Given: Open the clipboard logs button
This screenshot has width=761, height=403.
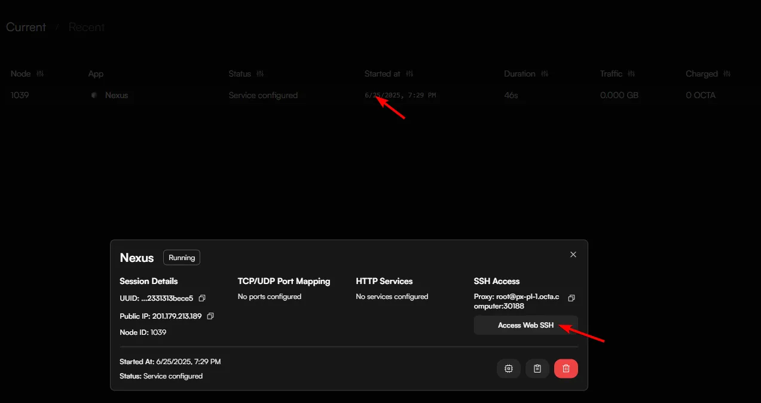Looking at the screenshot, I should pyautogui.click(x=537, y=369).
